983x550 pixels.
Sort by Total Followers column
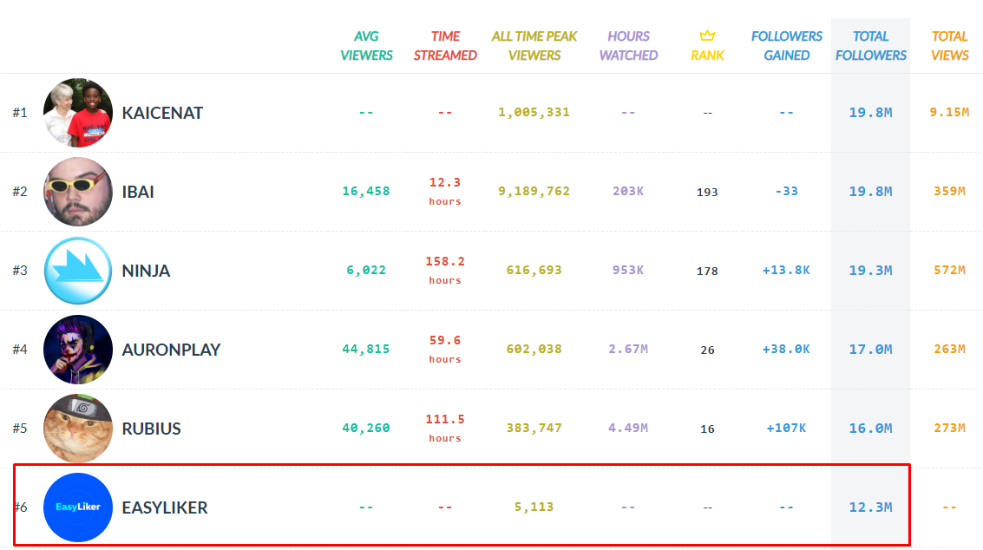tap(871, 46)
